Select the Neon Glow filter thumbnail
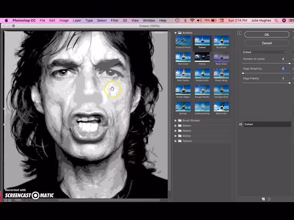The image size is (294, 220). coord(221,57)
